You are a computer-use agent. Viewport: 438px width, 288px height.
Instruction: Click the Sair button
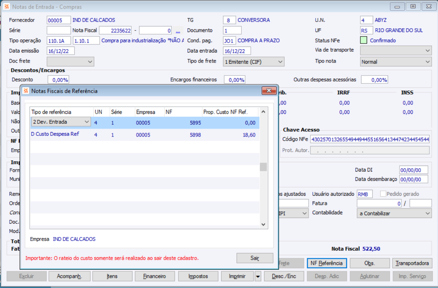tap(254, 258)
